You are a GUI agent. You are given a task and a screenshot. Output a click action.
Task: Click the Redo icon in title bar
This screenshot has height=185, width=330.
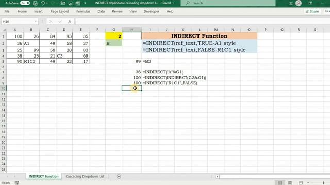point(53,3)
